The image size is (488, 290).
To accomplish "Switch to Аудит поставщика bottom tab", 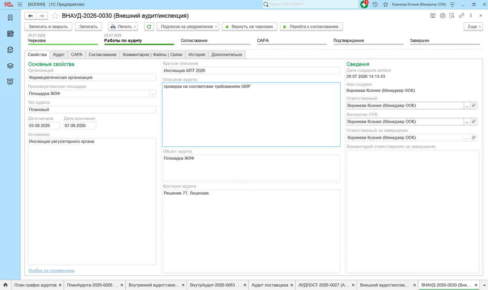I will pyautogui.click(x=270, y=285).
